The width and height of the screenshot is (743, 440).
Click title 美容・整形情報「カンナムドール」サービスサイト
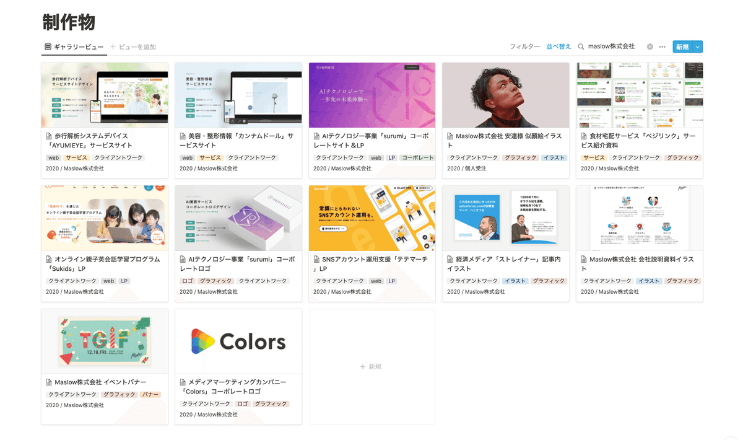pyautogui.click(x=237, y=141)
